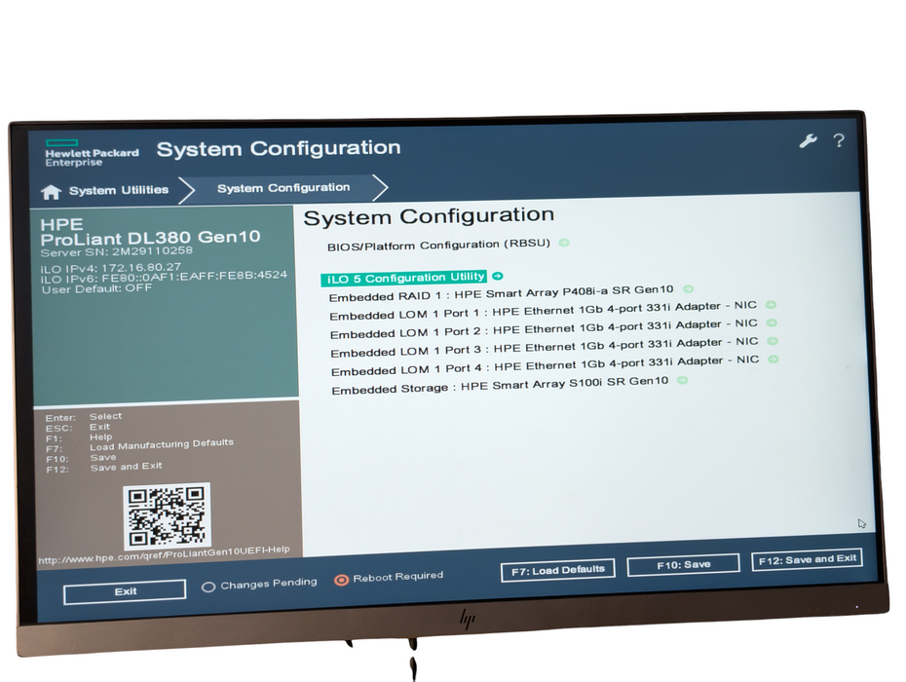Open Embedded LOM 1 Port 3 adapter entry
Viewport: 906px width, 682px height.
545,348
